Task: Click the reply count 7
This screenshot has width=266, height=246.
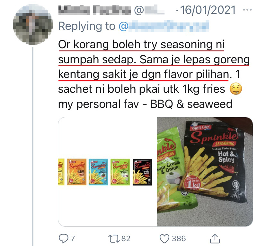Action: 73,239
